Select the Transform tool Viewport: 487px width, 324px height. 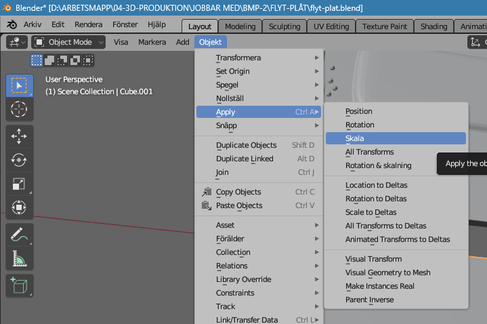tap(19, 207)
